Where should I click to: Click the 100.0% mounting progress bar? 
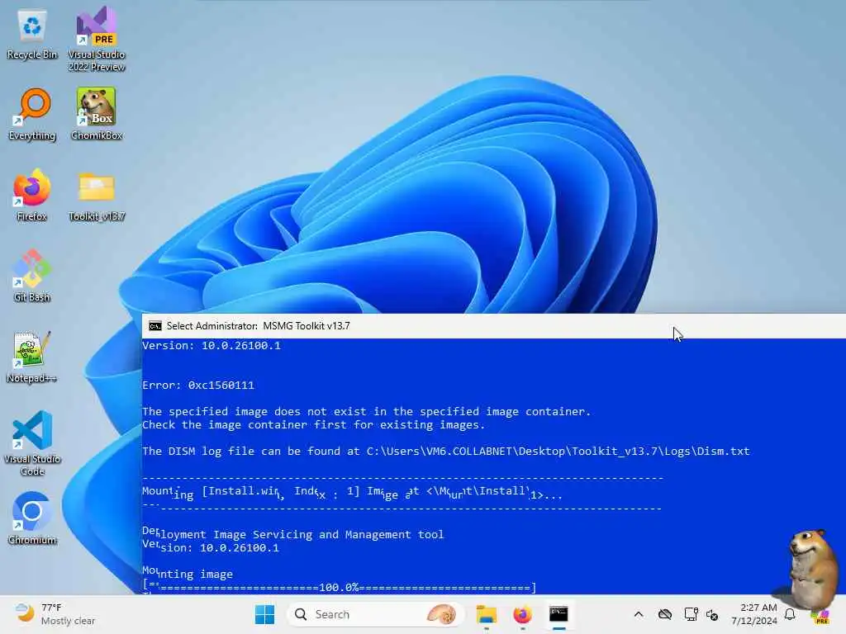pos(340,587)
